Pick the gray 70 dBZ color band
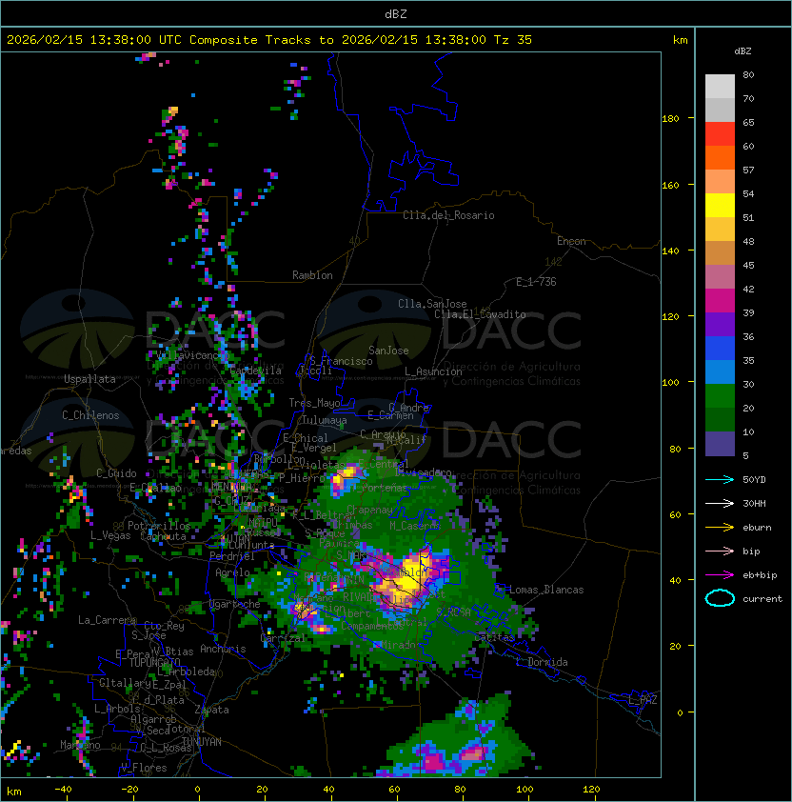This screenshot has width=792, height=802. (x=720, y=110)
